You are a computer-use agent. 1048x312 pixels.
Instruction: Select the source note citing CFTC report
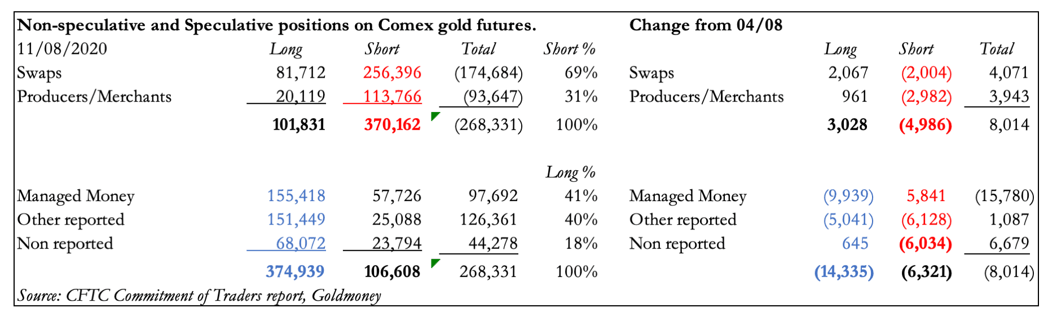[x=199, y=296]
